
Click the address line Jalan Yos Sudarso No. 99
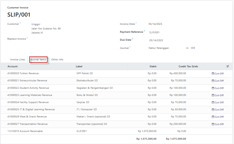pos(46,29)
